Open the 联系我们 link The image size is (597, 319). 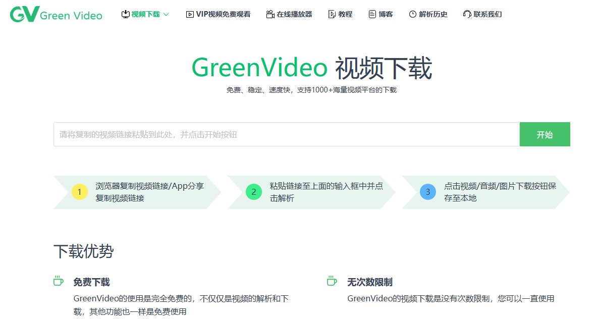pos(487,15)
